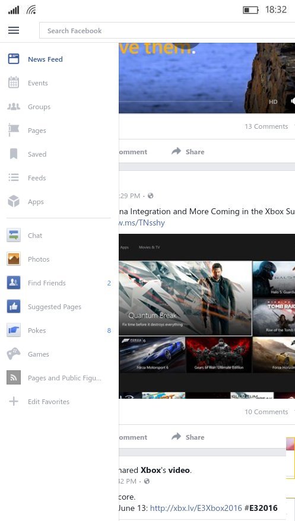Open the Quantum Break image thumbnail

coord(185,298)
